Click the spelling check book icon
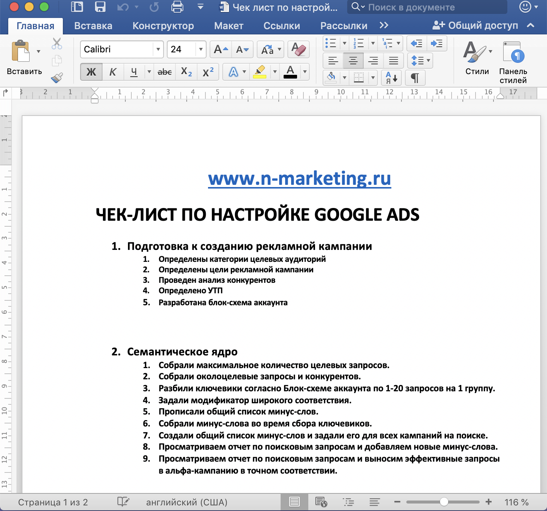The height and width of the screenshot is (511, 547). click(123, 502)
